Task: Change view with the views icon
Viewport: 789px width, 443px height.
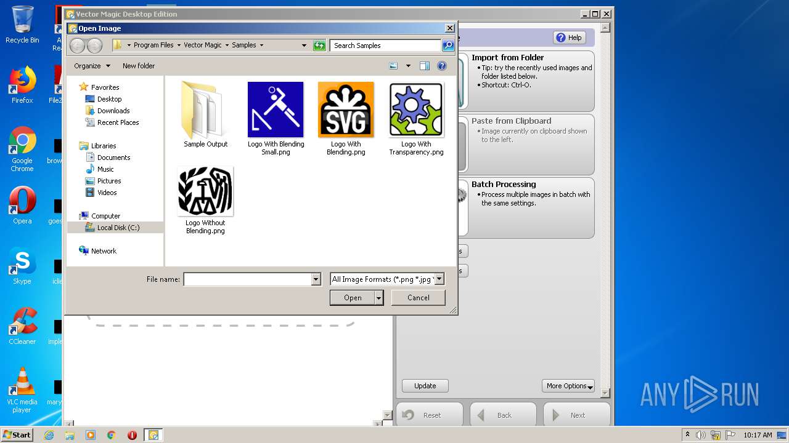Action: 394,66
